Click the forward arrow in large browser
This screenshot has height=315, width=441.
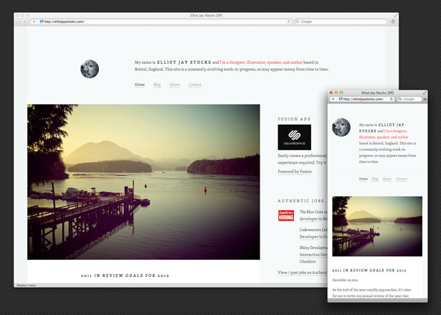(x=25, y=22)
